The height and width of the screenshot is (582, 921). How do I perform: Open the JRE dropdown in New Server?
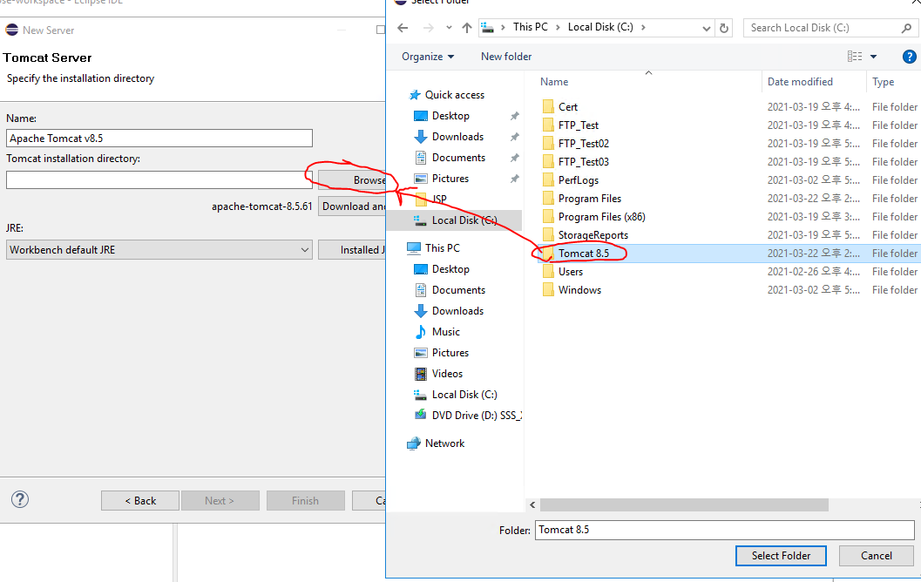tap(159, 249)
